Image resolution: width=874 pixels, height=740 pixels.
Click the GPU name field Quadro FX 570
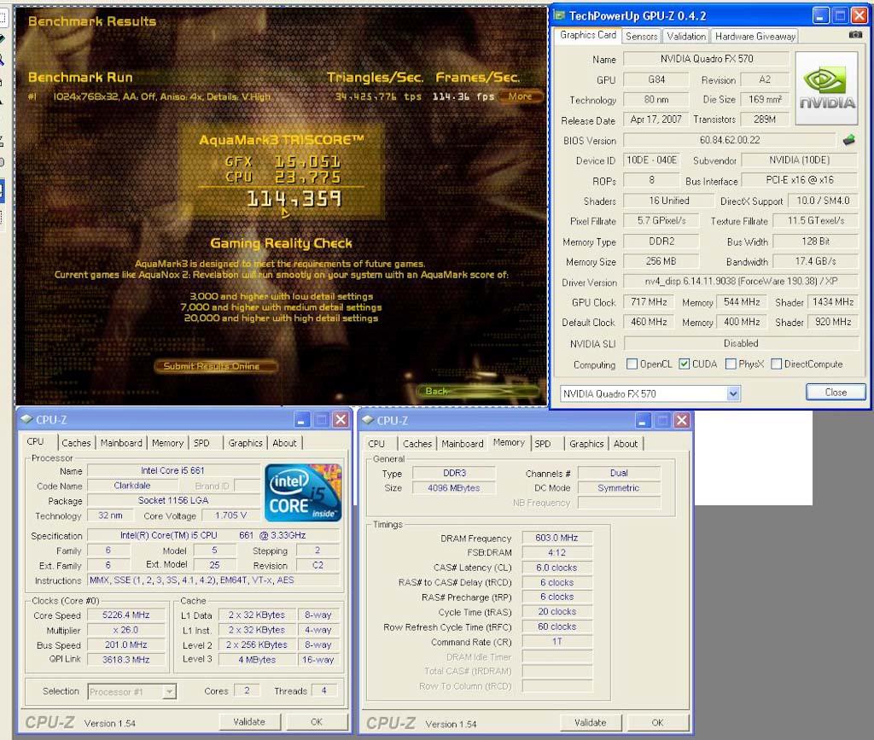[706, 59]
